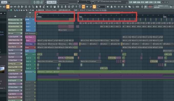Viewport: 174px width, 101px height.
Task: Open the snap selector dropdown in toolbar
Action: [102, 7]
